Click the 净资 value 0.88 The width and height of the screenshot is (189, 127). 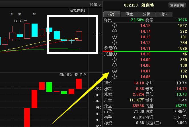pyautogui.click(x=140, y=123)
